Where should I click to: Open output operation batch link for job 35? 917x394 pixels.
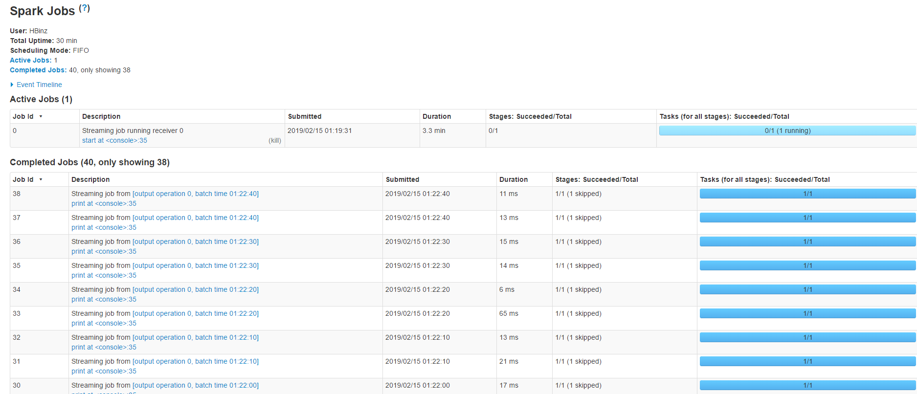[196, 265]
